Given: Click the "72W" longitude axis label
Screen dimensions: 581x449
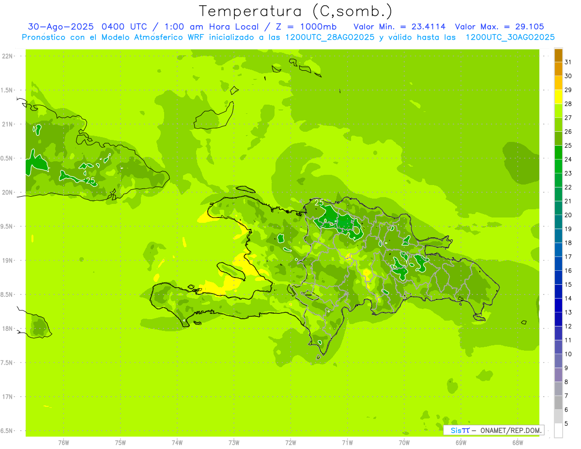Looking at the screenshot, I should pos(291,443).
